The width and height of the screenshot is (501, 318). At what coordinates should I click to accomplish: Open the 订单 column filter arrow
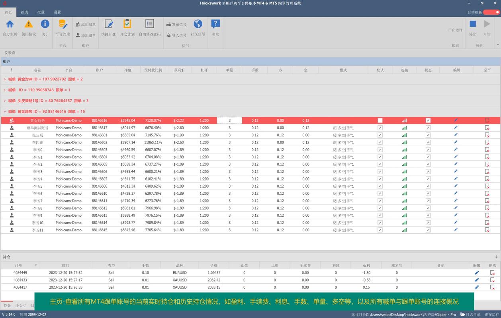(36, 265)
